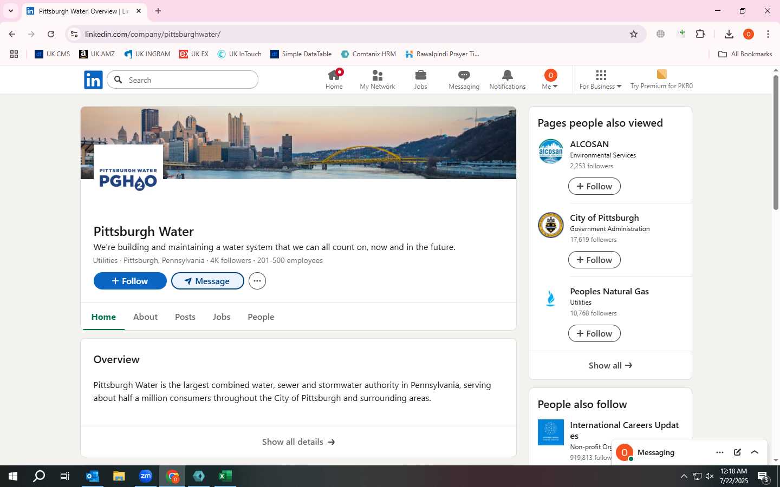Open International Careers Updates page link

click(x=624, y=430)
